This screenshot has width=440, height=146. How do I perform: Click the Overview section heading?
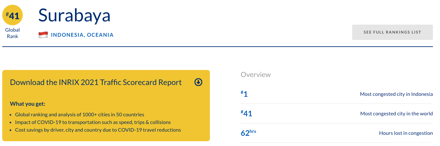pyautogui.click(x=256, y=74)
